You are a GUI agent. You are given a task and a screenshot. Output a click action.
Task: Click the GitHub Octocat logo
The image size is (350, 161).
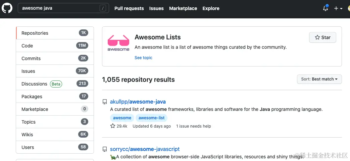tap(7, 8)
